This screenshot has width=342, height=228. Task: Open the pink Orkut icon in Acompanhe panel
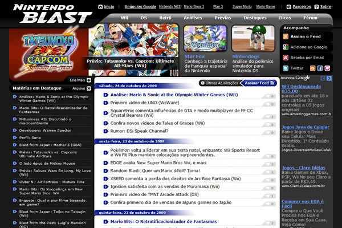[327, 68]
